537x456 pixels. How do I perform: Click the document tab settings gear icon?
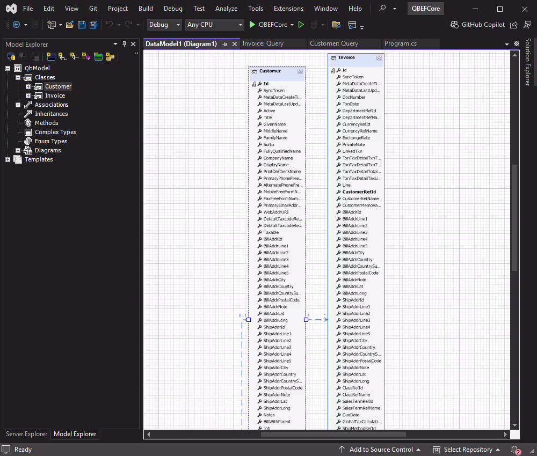(517, 44)
